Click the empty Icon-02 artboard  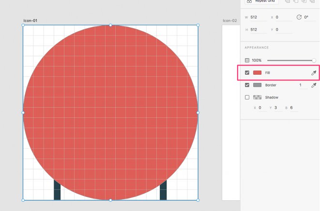[x=231, y=113]
